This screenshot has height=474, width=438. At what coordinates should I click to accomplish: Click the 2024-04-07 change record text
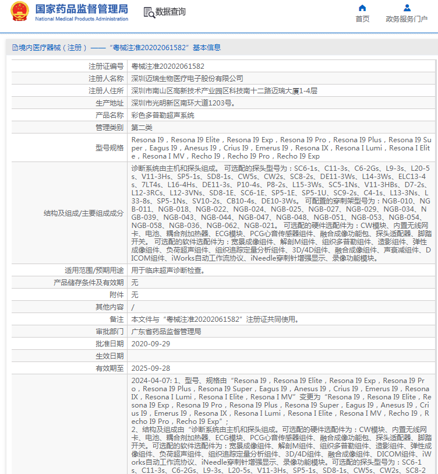point(281,424)
